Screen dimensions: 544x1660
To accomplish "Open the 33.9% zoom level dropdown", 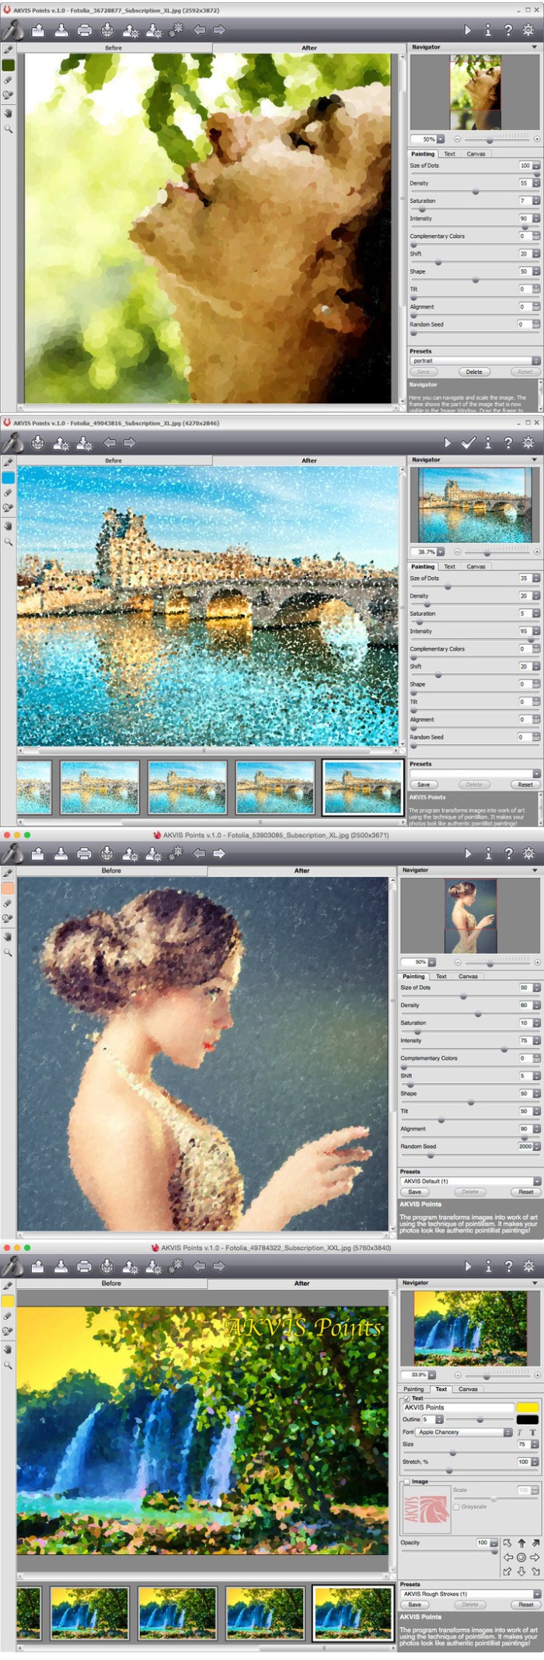I will pos(432,1375).
